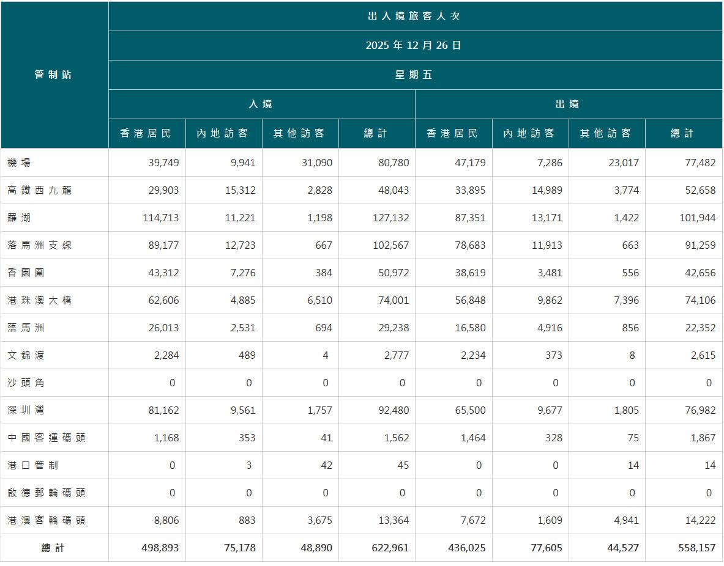Click 羅湖 arrival total value 127,132
The image size is (724, 566).
[386, 218]
